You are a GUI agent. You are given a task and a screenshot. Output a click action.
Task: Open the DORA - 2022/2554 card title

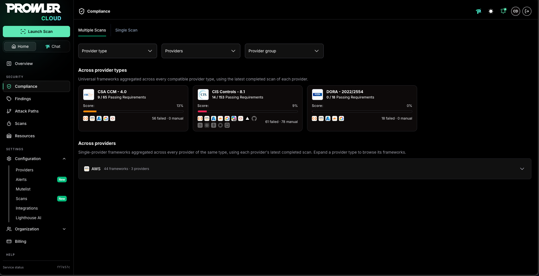345,92
